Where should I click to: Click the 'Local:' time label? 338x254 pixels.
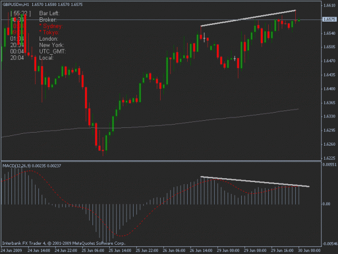click(47, 58)
